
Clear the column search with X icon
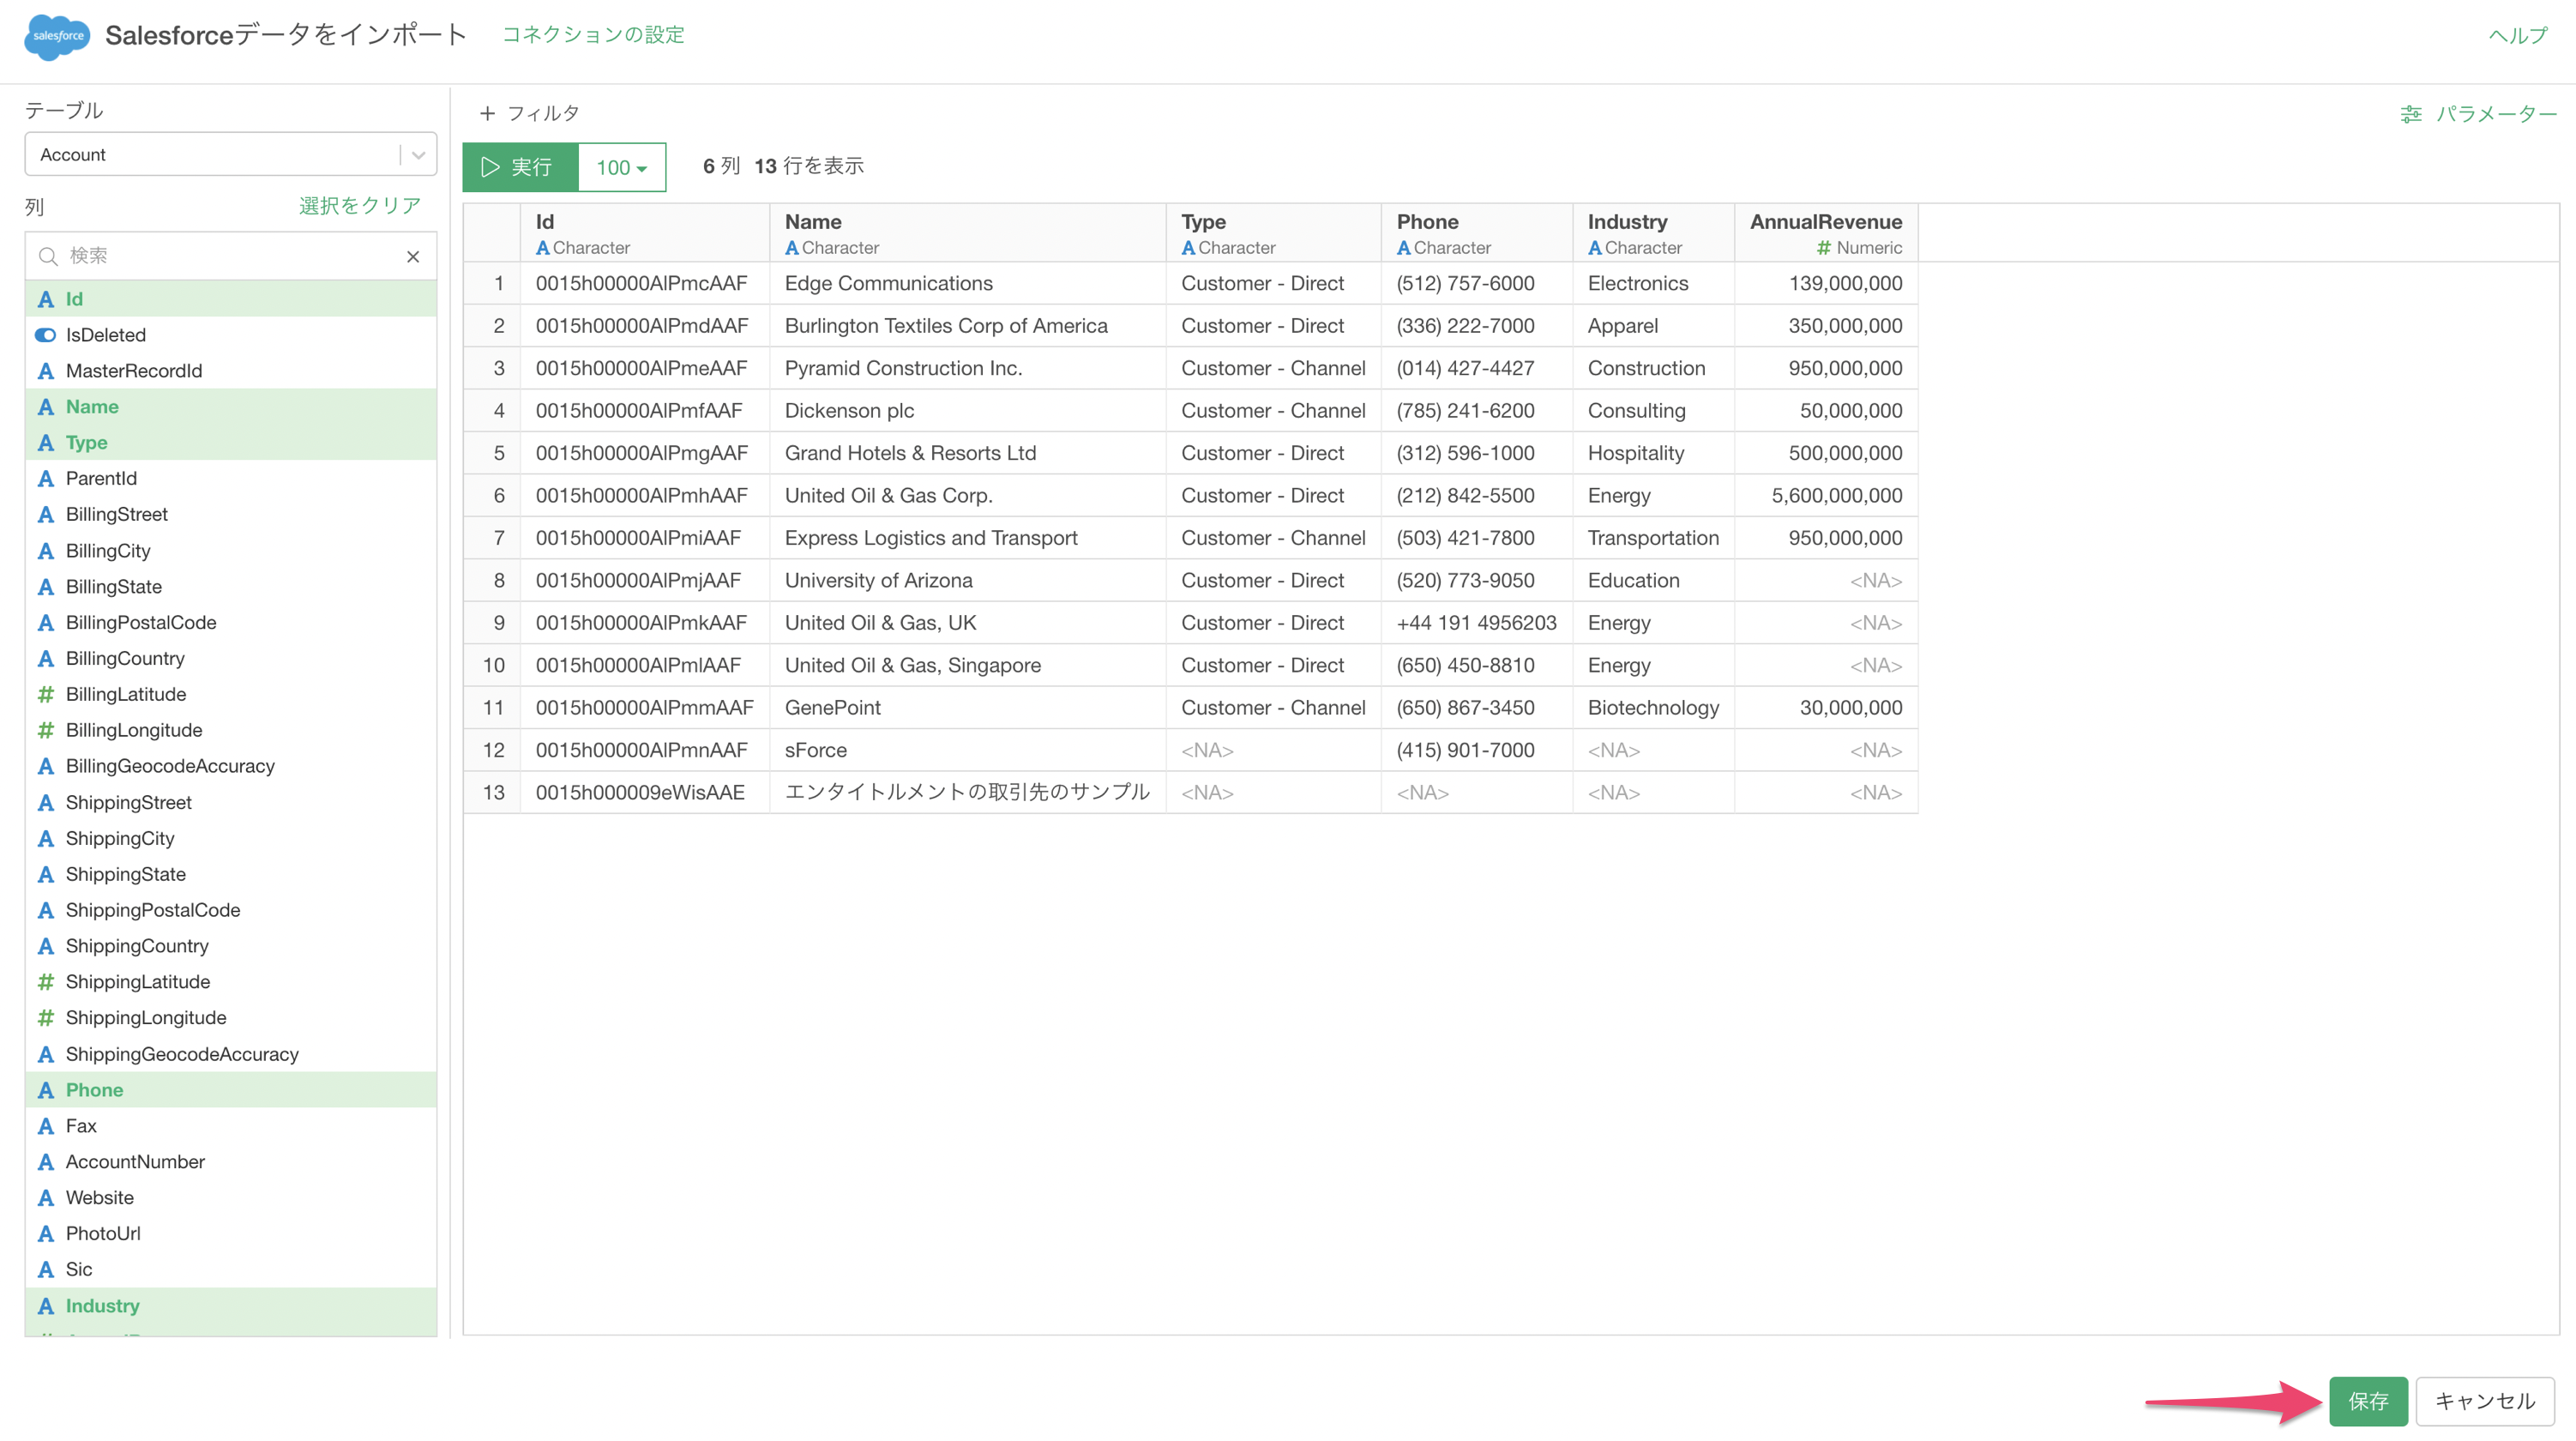click(413, 257)
